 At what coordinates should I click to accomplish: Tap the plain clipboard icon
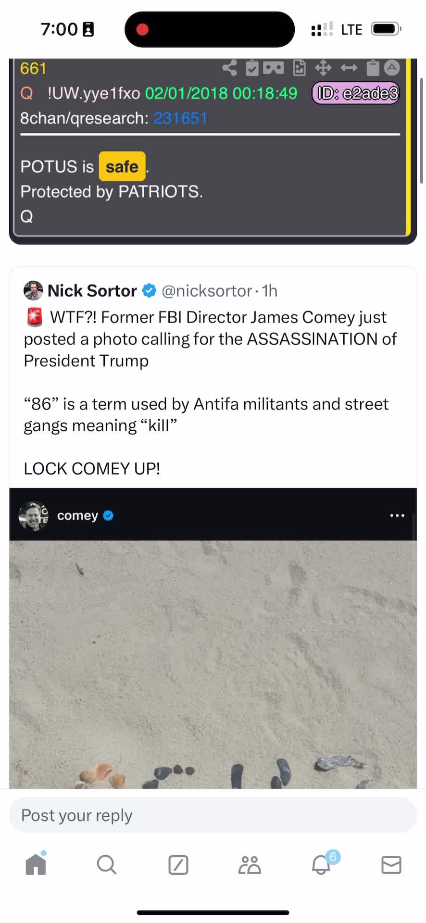click(373, 68)
